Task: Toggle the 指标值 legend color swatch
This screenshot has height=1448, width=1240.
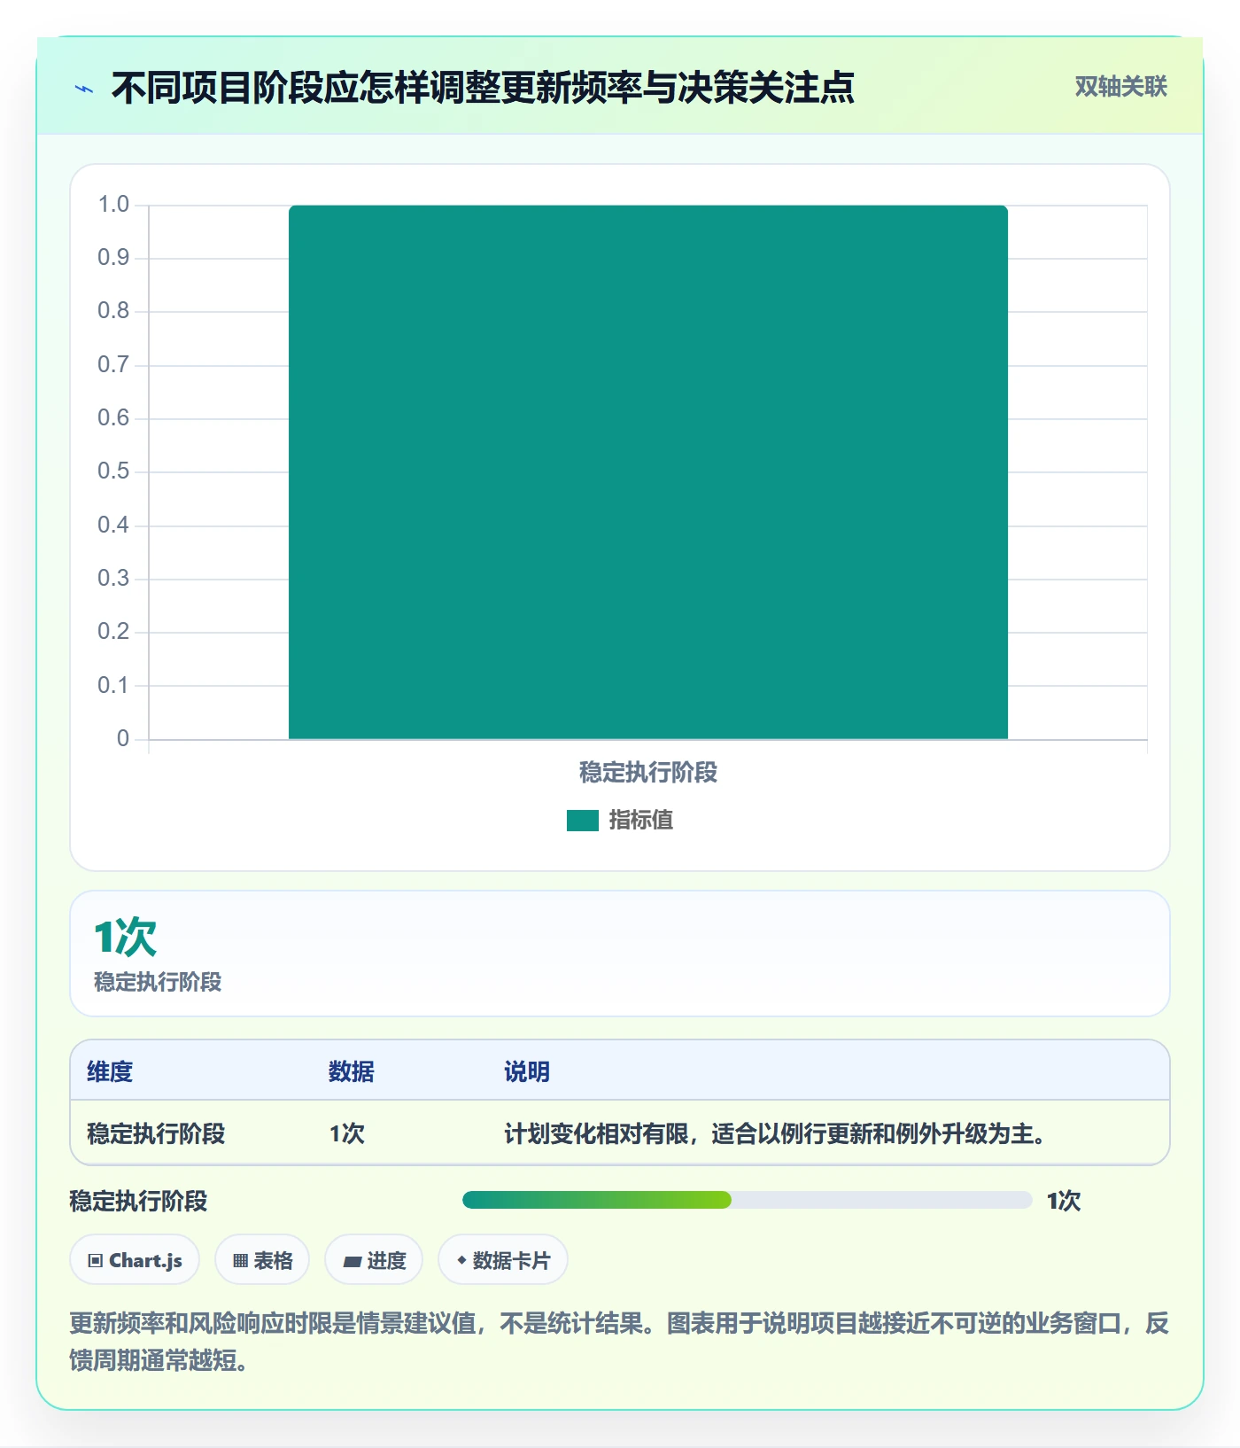Action: coord(583,821)
